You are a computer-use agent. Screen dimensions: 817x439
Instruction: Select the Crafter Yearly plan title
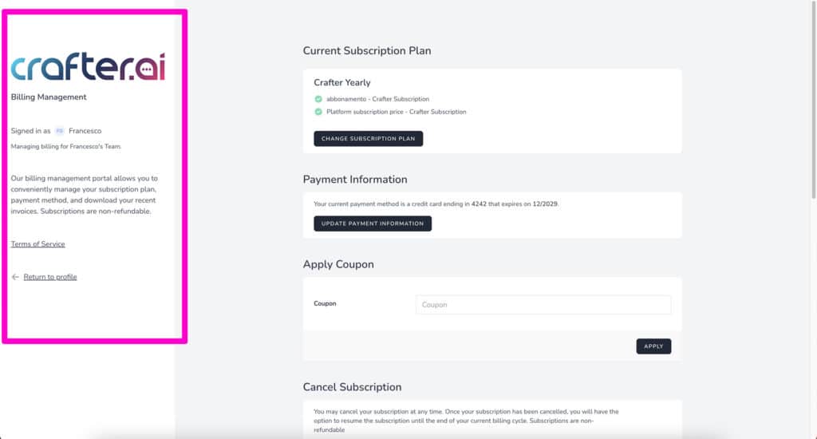[342, 82]
